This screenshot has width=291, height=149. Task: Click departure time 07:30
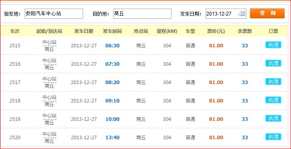[x=112, y=64]
